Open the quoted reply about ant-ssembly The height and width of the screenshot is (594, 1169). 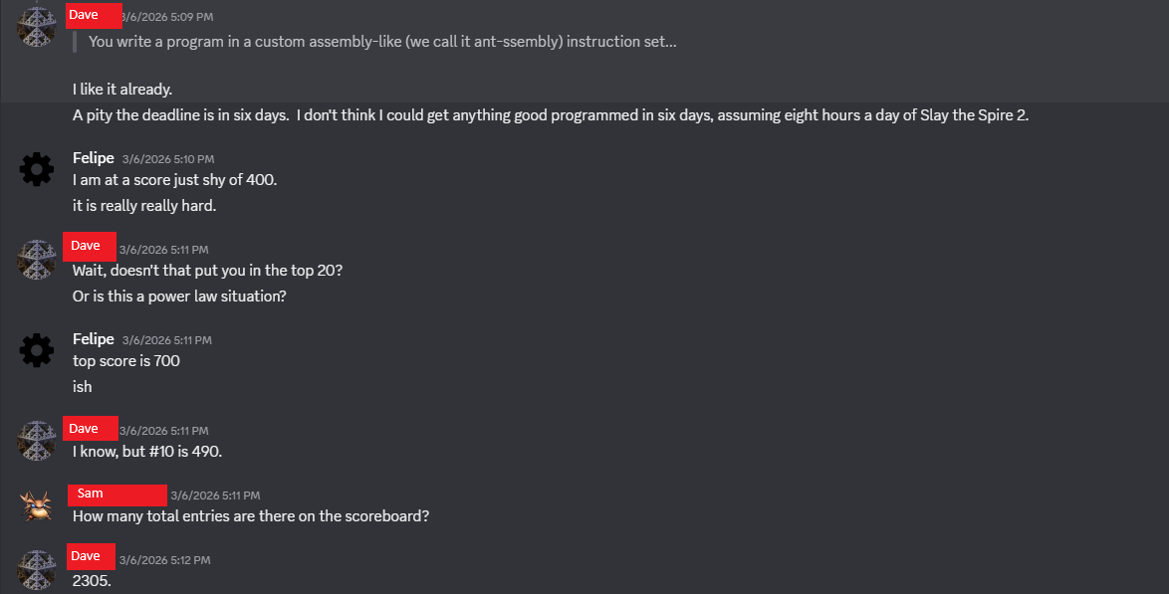[382, 41]
